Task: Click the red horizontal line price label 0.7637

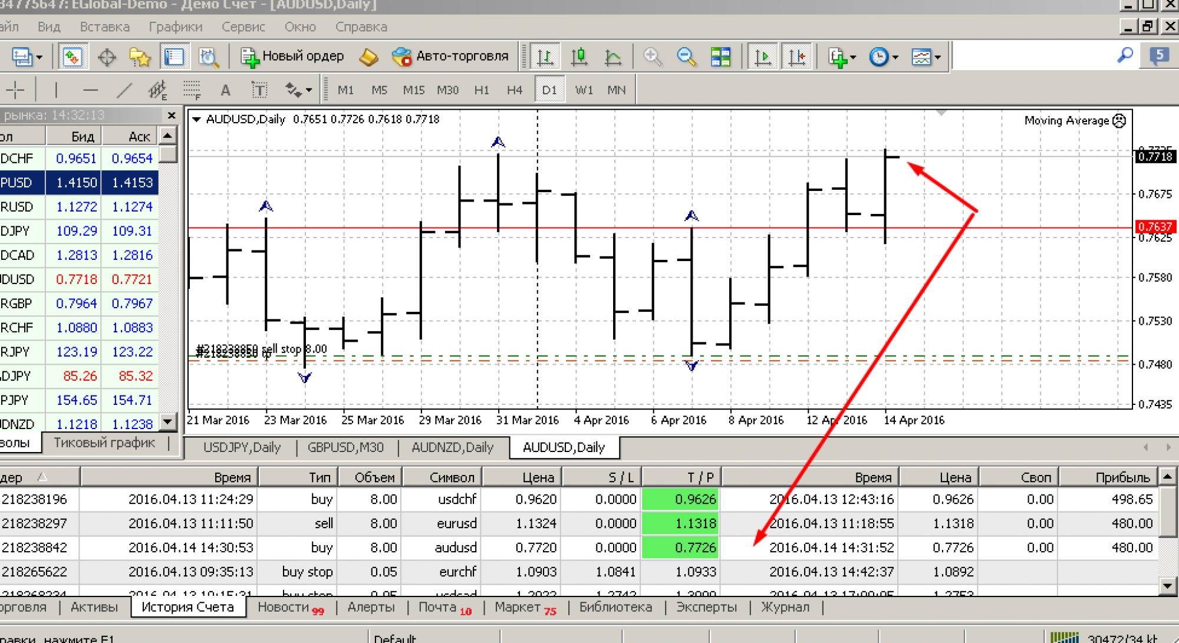Action: (1155, 227)
